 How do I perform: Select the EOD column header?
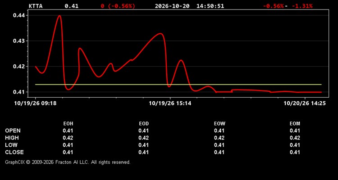click(144, 124)
